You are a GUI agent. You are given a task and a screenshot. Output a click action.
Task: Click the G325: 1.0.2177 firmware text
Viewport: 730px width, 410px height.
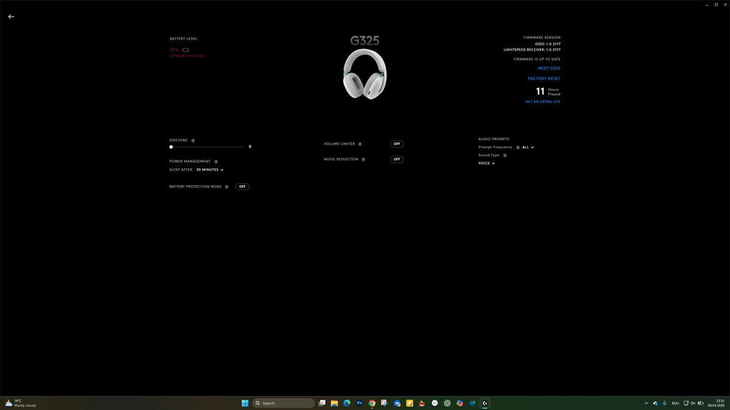[x=547, y=44]
